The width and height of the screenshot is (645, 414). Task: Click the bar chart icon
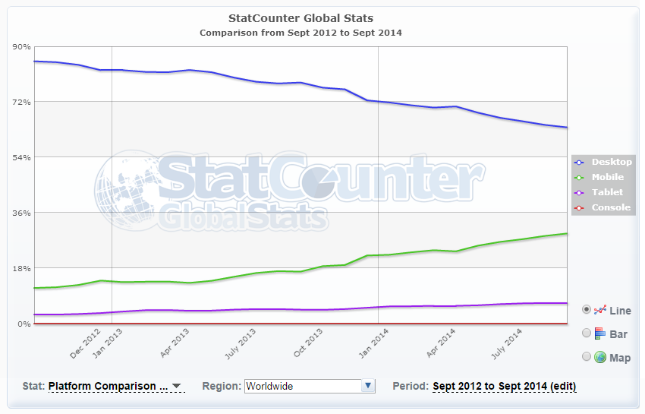tap(600, 333)
